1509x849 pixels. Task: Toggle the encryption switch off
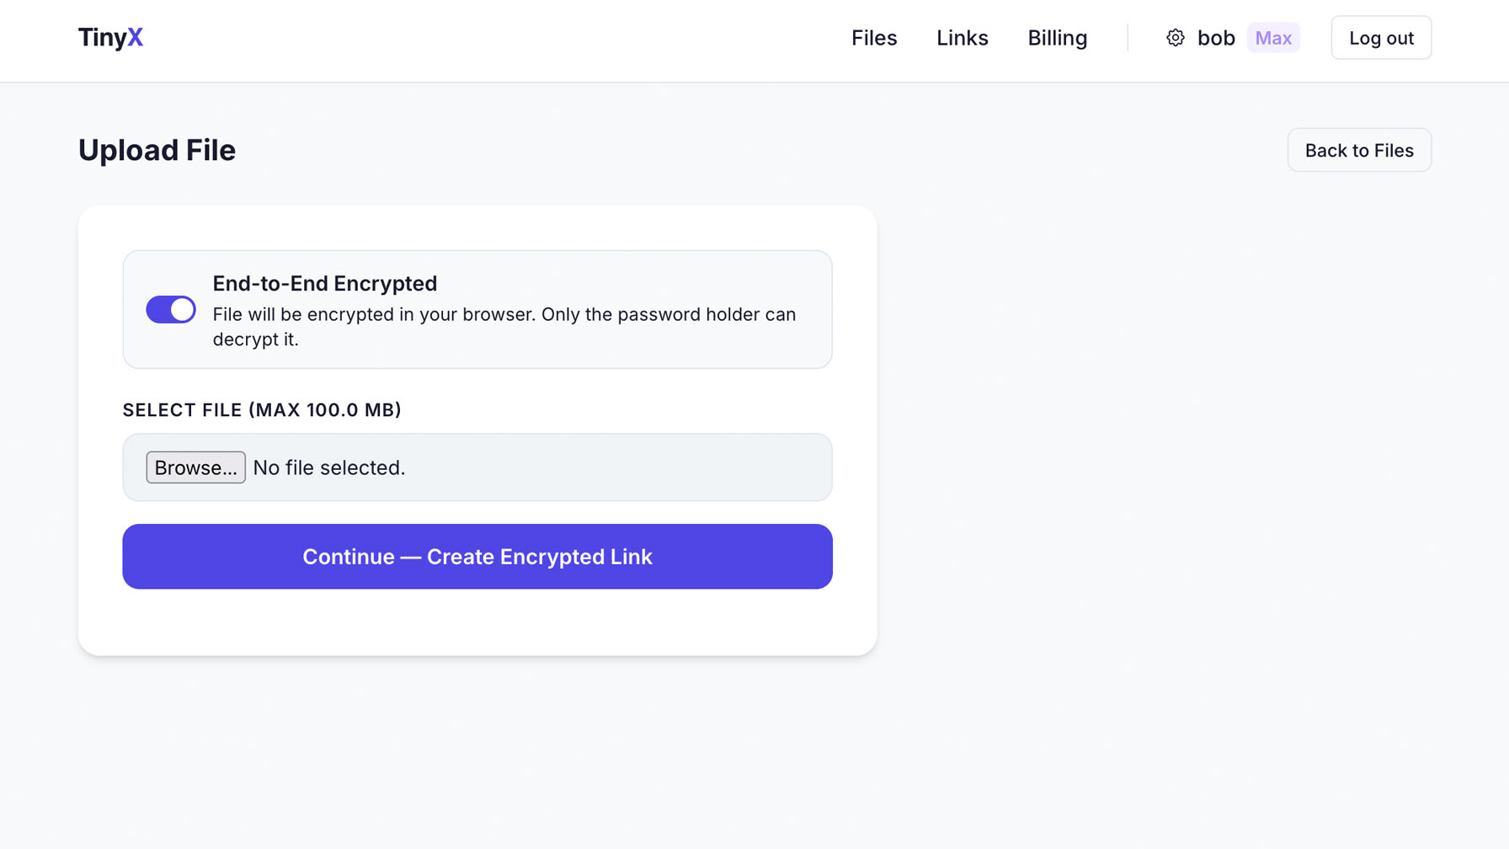click(170, 309)
